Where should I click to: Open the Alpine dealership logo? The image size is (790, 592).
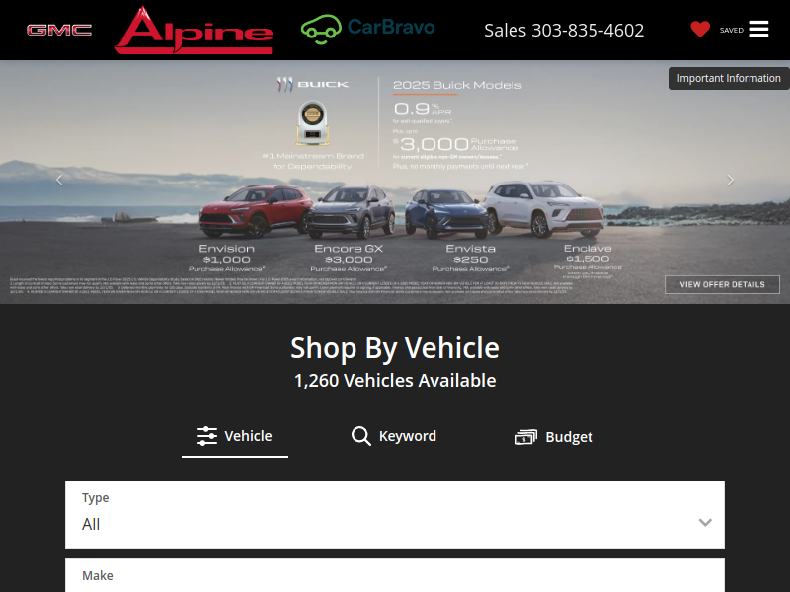pos(194,31)
